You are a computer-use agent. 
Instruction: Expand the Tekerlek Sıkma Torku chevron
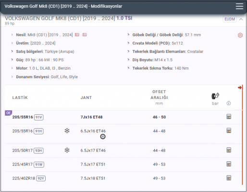[x=128, y=68]
